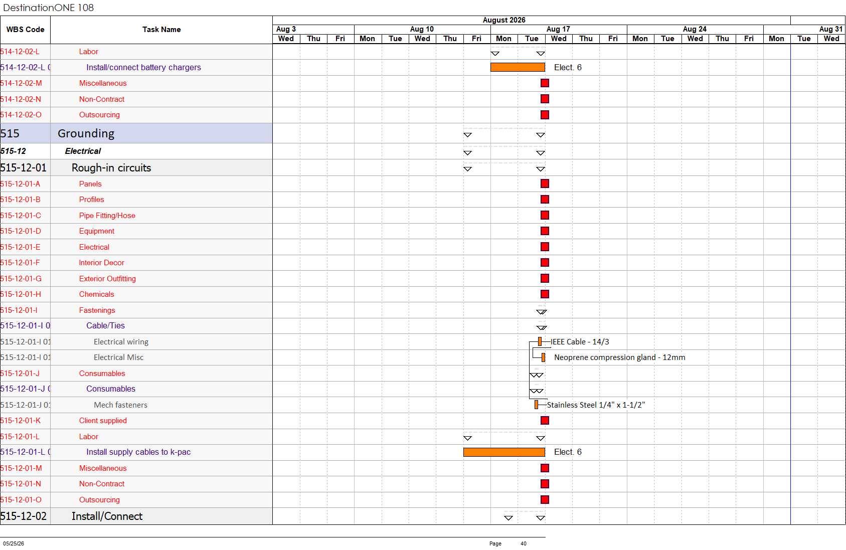Screen dimensions: 846x550
Task: Click the IEEE Cable - 14/3 task marker
Action: (540, 341)
